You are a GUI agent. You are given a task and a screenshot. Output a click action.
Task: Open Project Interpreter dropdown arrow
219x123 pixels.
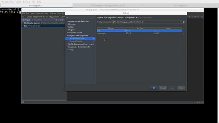point(180,22)
